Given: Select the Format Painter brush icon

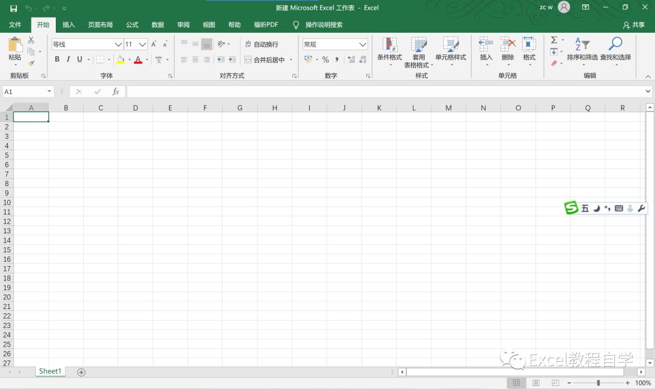Looking at the screenshot, I should tap(31, 63).
